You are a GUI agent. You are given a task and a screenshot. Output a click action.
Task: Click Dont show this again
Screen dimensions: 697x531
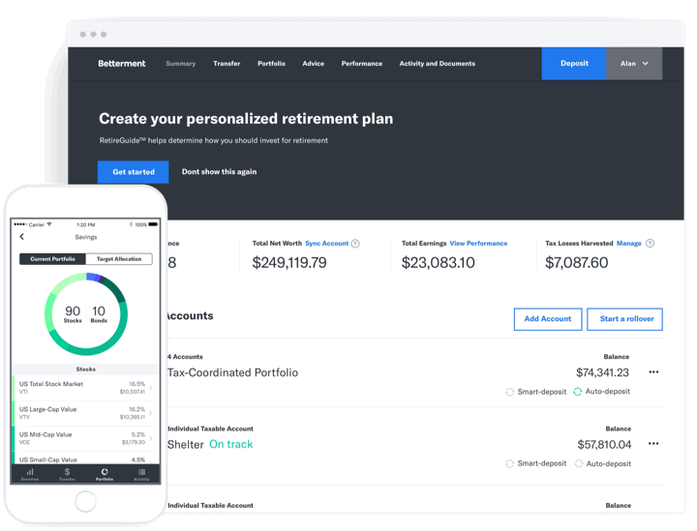point(219,172)
